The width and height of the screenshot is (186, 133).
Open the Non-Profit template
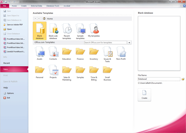121,53
